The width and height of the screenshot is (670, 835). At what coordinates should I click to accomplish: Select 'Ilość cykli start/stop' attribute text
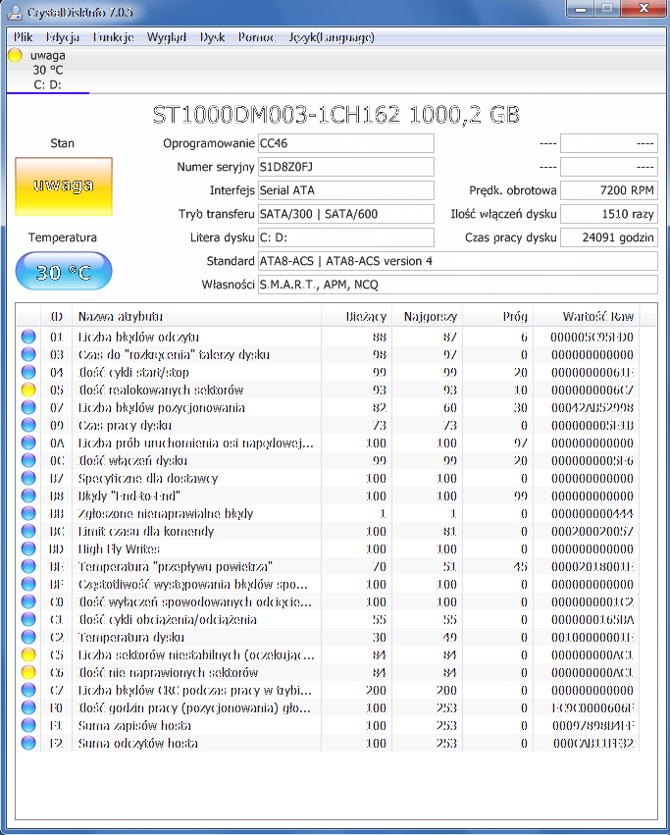point(133,372)
